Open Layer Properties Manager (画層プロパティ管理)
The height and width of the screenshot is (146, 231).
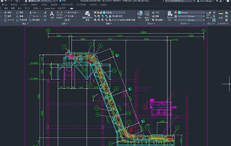[x=88, y=16]
